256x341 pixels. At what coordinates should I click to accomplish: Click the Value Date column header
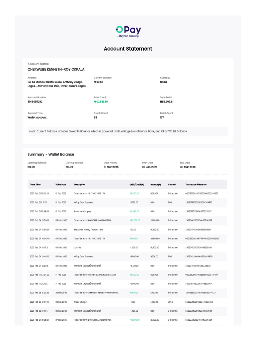tap(61, 184)
